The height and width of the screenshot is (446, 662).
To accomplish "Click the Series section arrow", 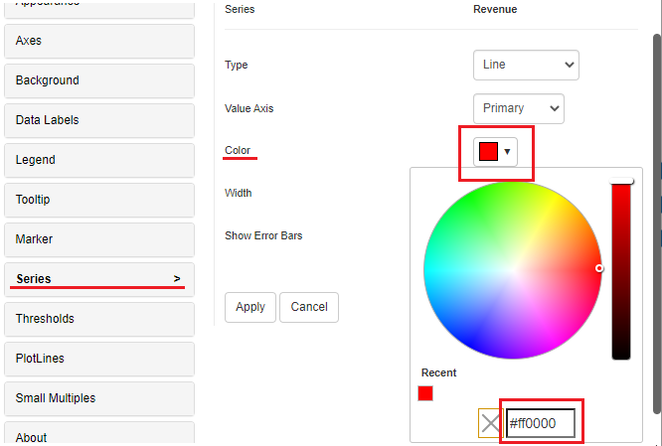I will tap(177, 279).
